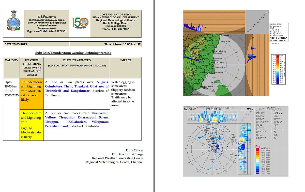The image size is (305, 192).
Task: Click the DATE:27-05-2025 field
Action: pyautogui.click(x=16, y=44)
